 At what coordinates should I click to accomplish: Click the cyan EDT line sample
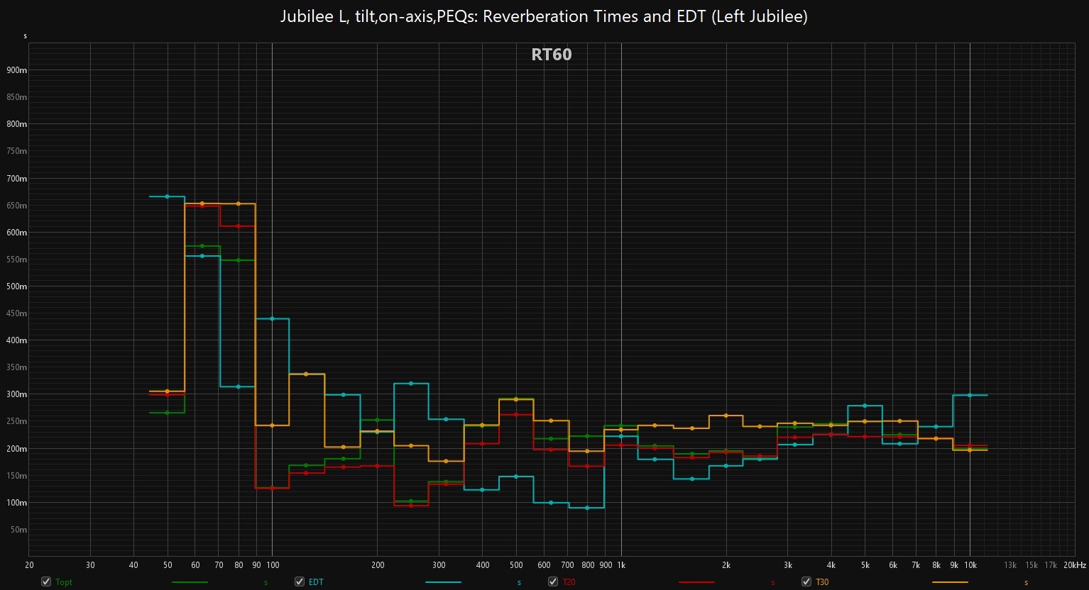pyautogui.click(x=443, y=582)
